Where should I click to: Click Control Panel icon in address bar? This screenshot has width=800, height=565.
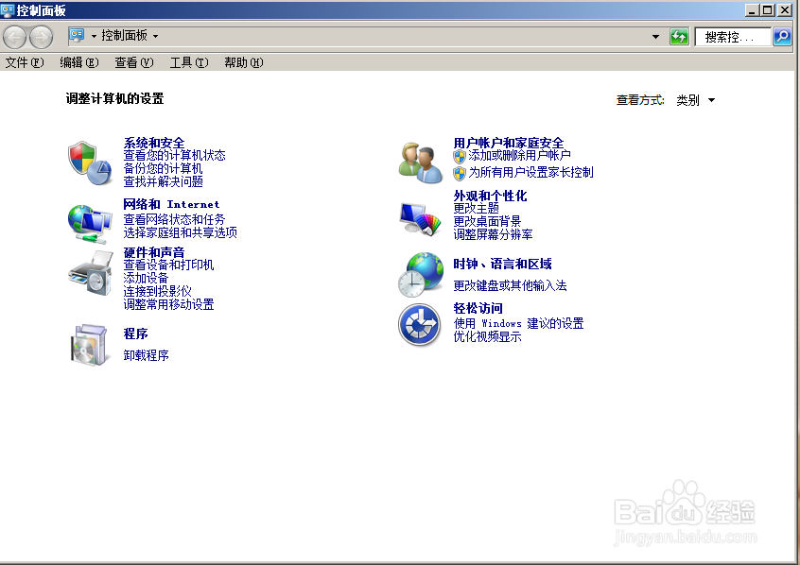pyautogui.click(x=77, y=35)
